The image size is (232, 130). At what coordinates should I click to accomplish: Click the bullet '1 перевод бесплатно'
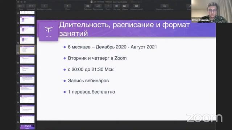(x=91, y=92)
